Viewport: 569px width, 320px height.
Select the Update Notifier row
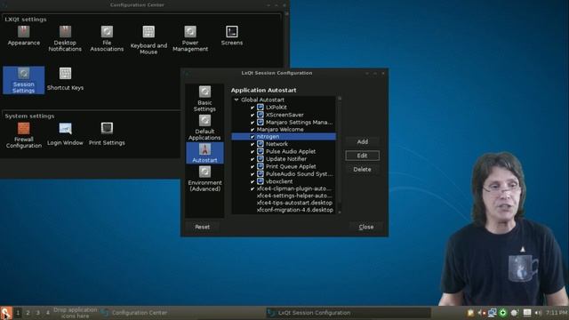click(x=284, y=159)
